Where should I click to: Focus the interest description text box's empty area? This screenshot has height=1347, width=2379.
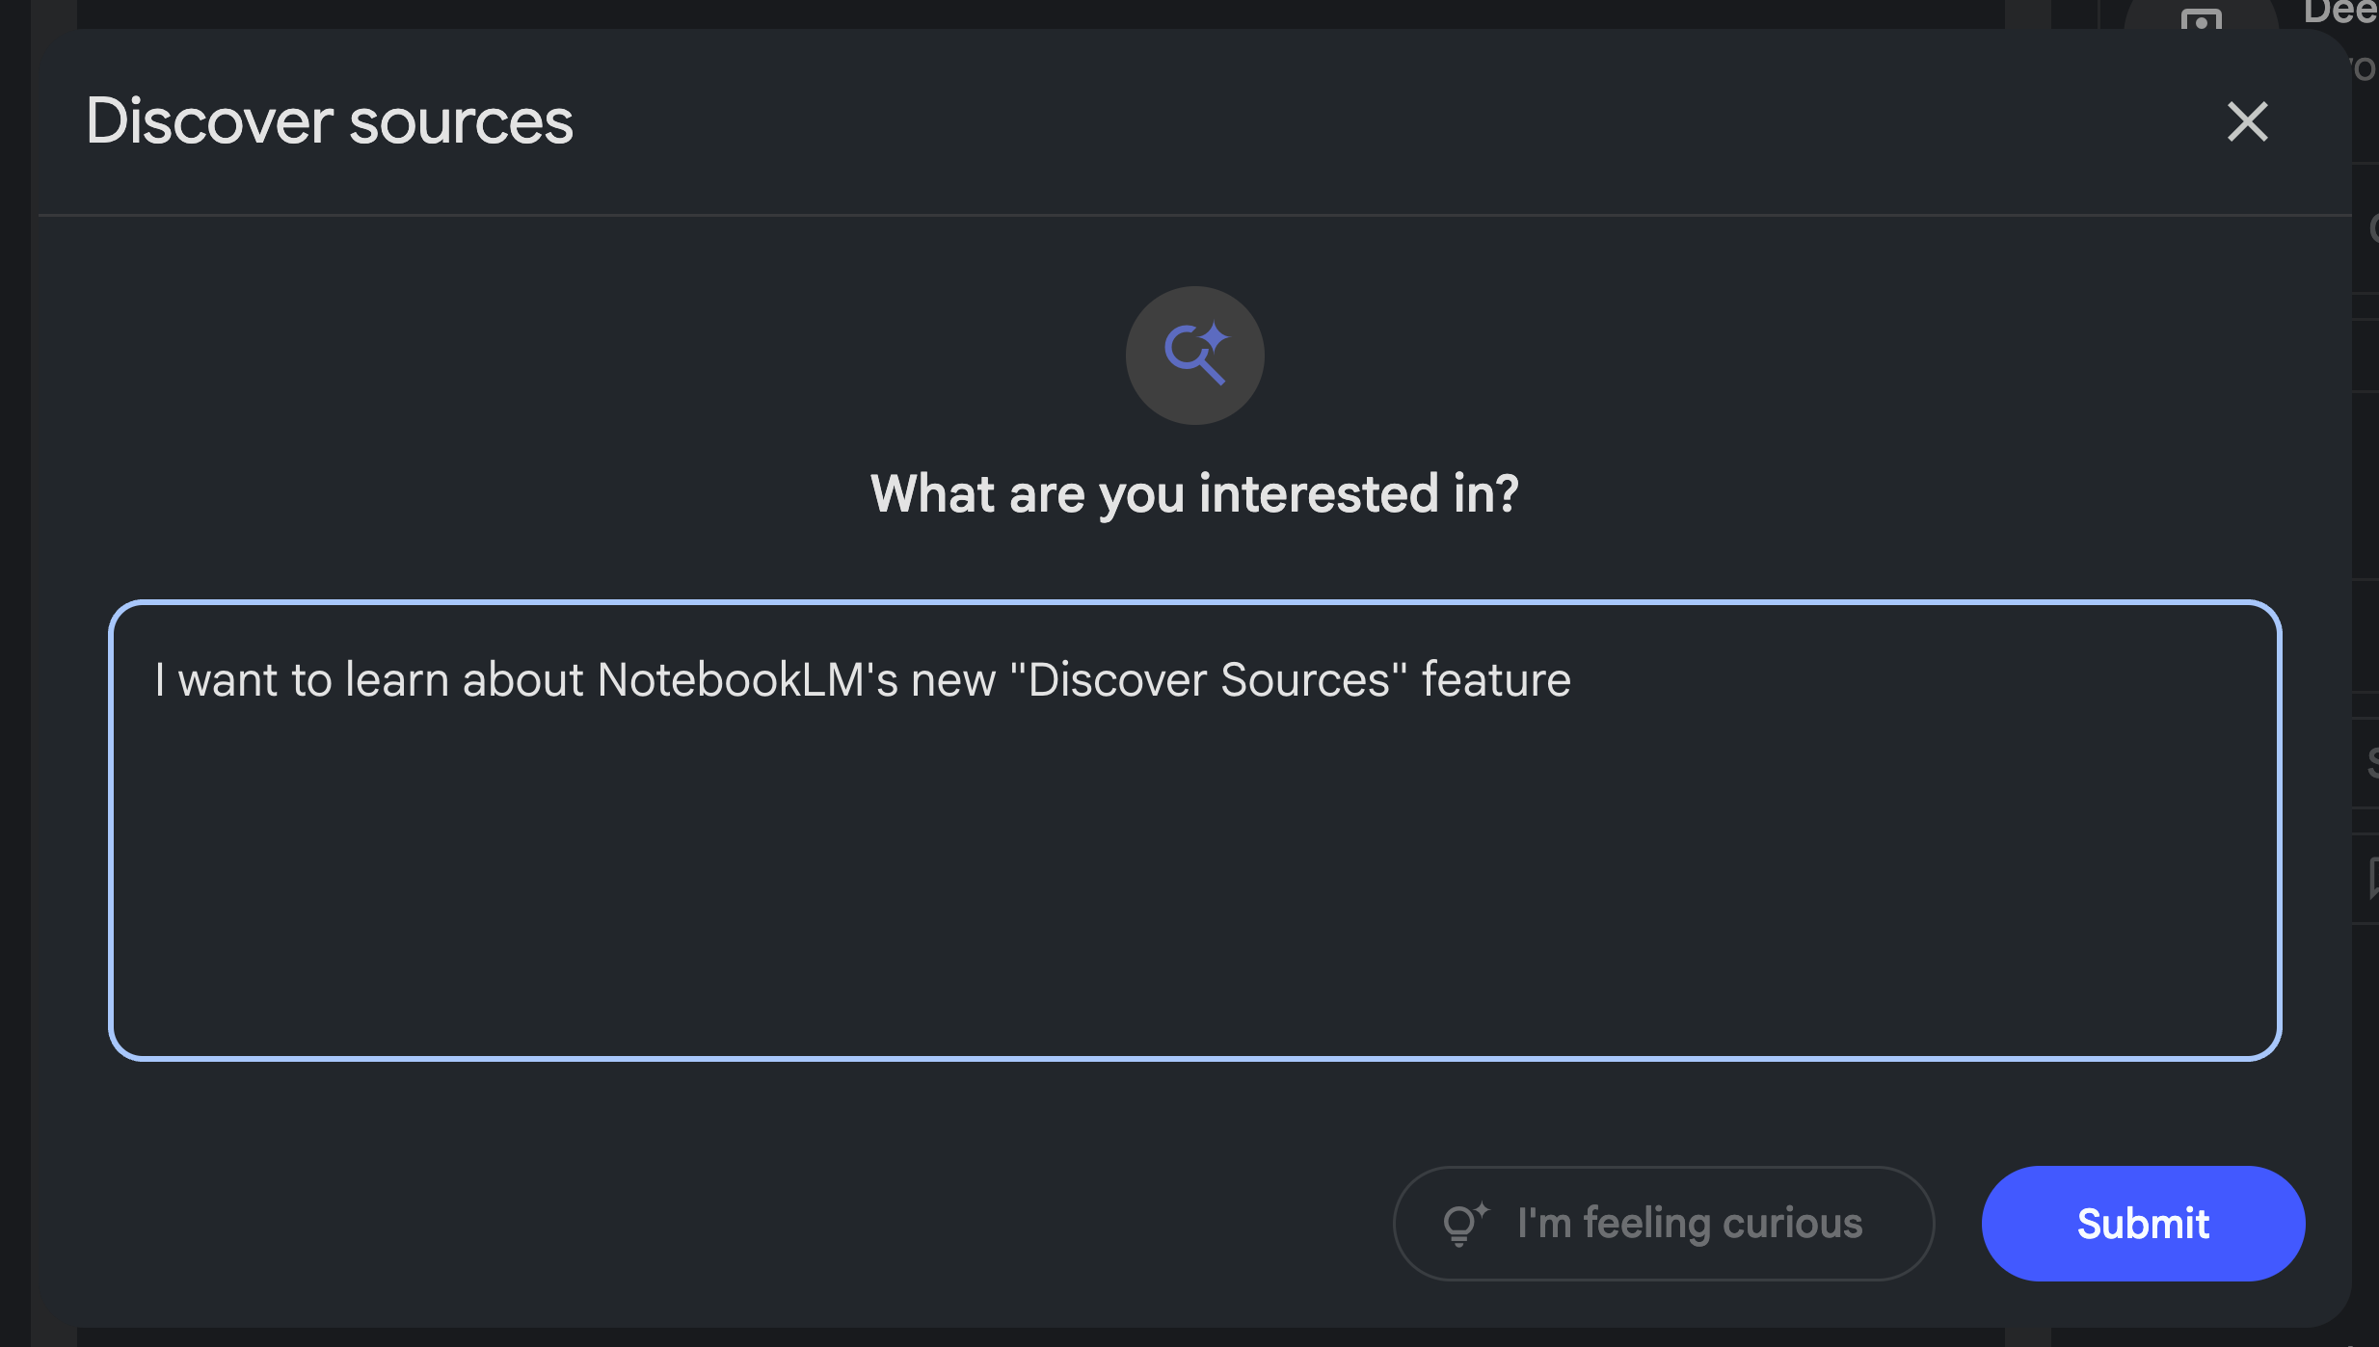click(1193, 886)
